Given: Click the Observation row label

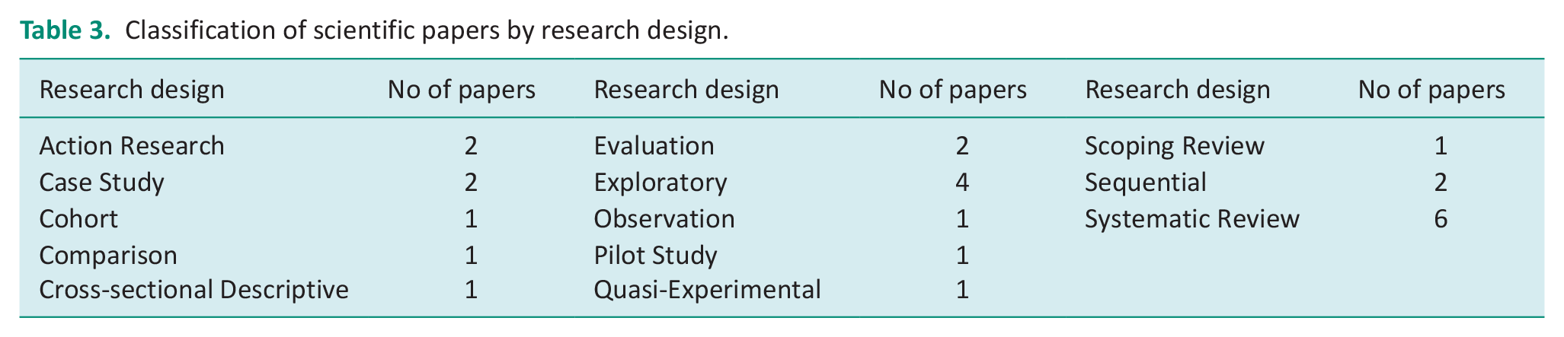Looking at the screenshot, I should (x=664, y=219).
